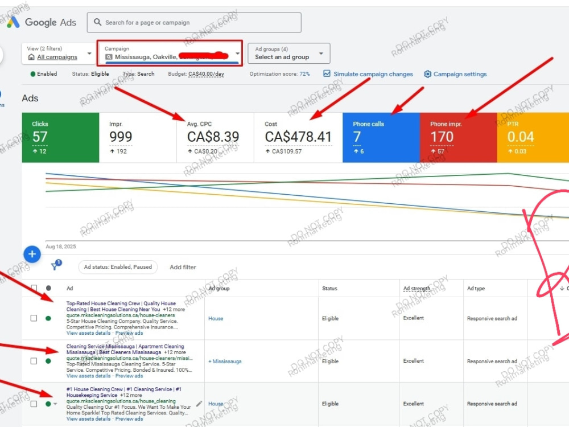The height and width of the screenshot is (427, 569).
Task: Open the + Mississauga ad group link
Action: 225,362
